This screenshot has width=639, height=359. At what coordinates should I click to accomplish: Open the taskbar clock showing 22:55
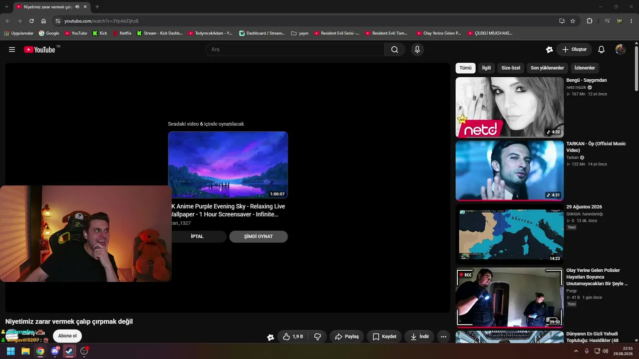point(624,351)
